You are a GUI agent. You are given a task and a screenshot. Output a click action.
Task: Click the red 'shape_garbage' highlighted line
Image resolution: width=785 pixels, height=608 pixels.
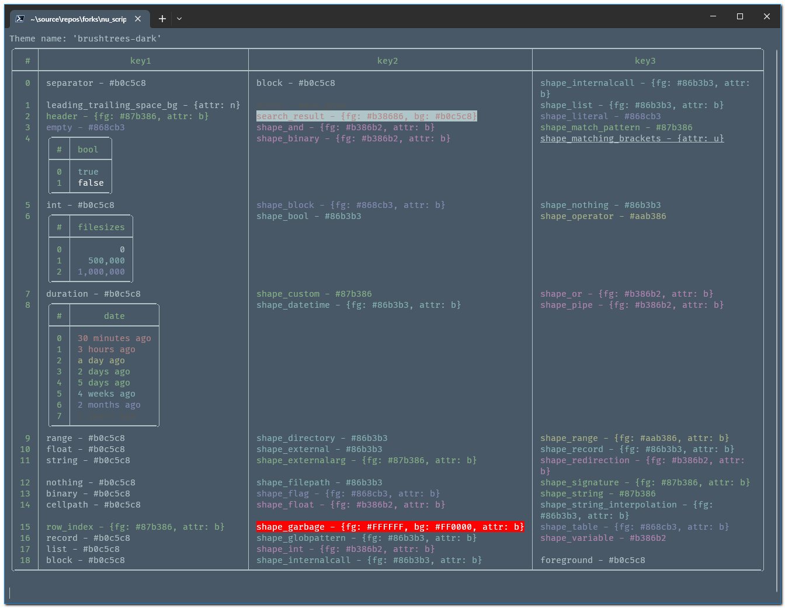[390, 527]
